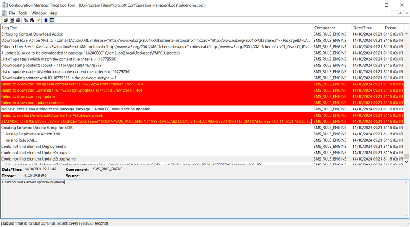Screen dimensions: 410x227
Task: Click the log list vertical scrollbar thumb
Action: 406,156
